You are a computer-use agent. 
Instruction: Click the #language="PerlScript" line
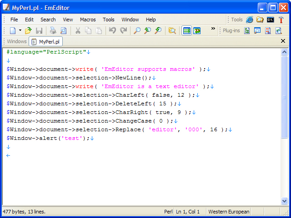click(46, 52)
